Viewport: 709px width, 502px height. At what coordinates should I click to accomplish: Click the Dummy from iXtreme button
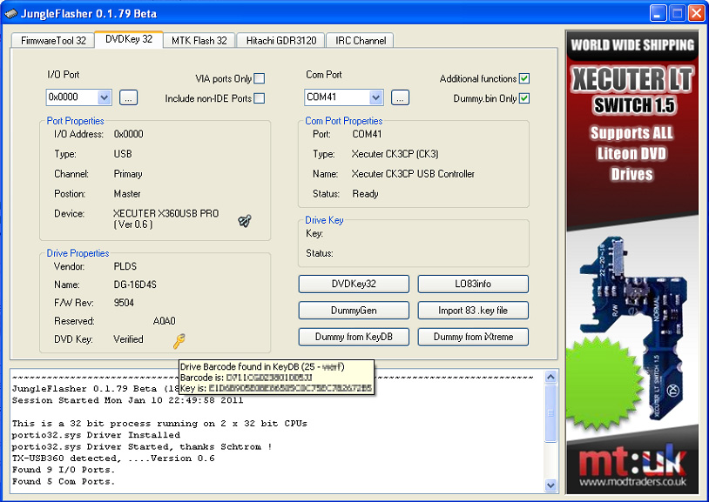(473, 337)
